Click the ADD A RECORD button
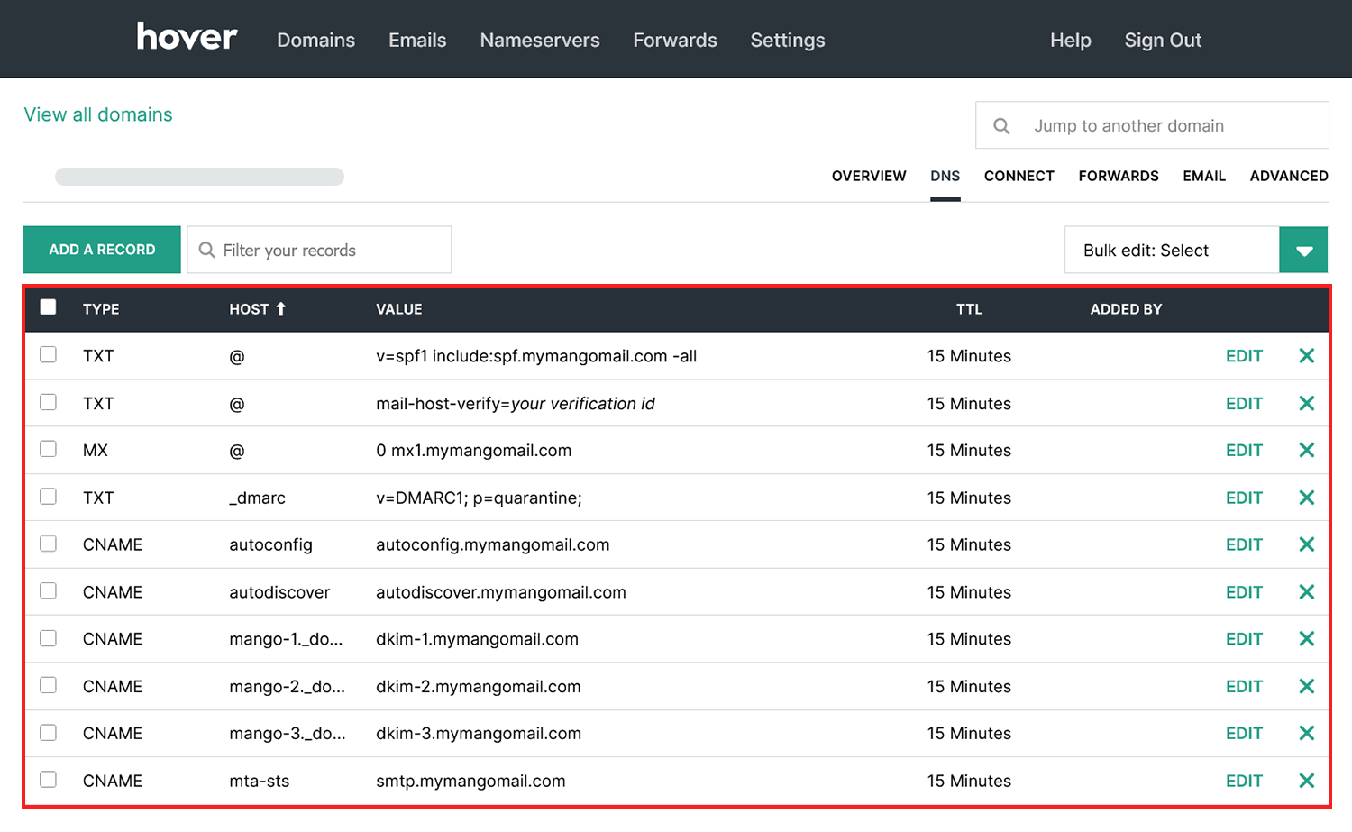The width and height of the screenshot is (1352, 832). pyautogui.click(x=102, y=250)
